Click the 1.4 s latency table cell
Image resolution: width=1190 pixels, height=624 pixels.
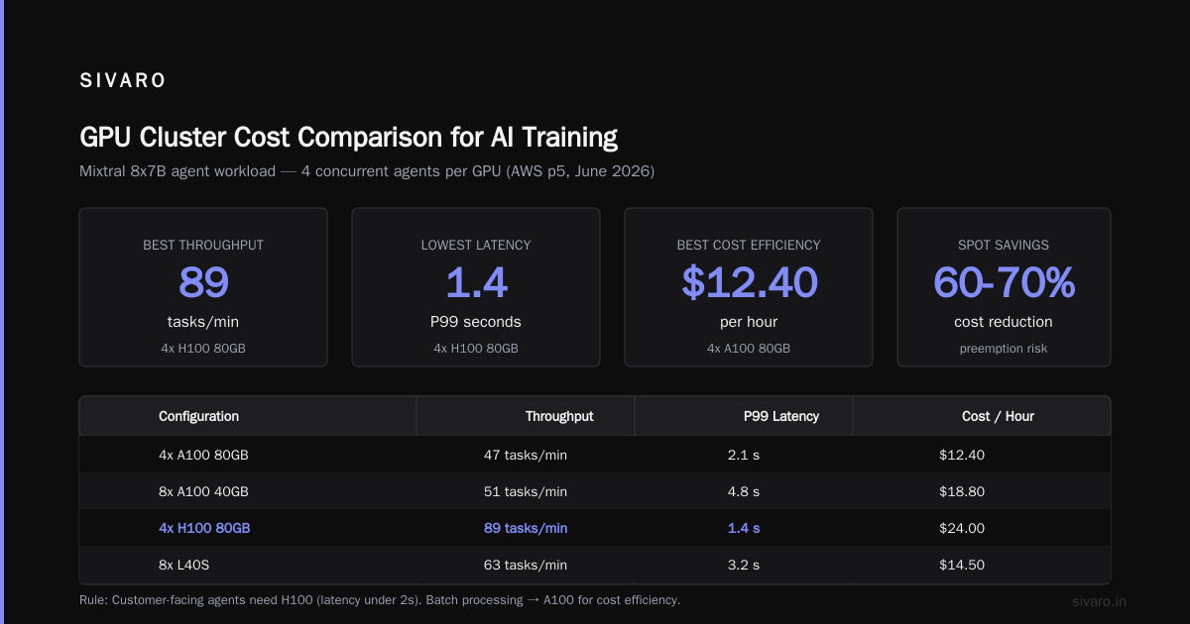(744, 528)
